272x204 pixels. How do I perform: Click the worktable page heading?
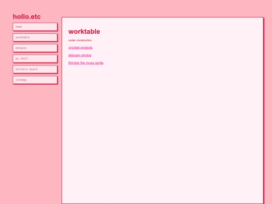pos(84,32)
